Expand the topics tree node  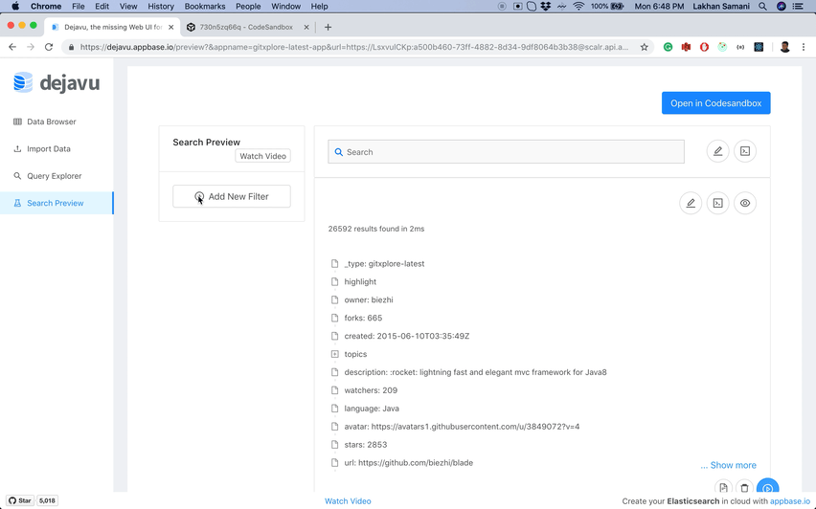(x=334, y=354)
